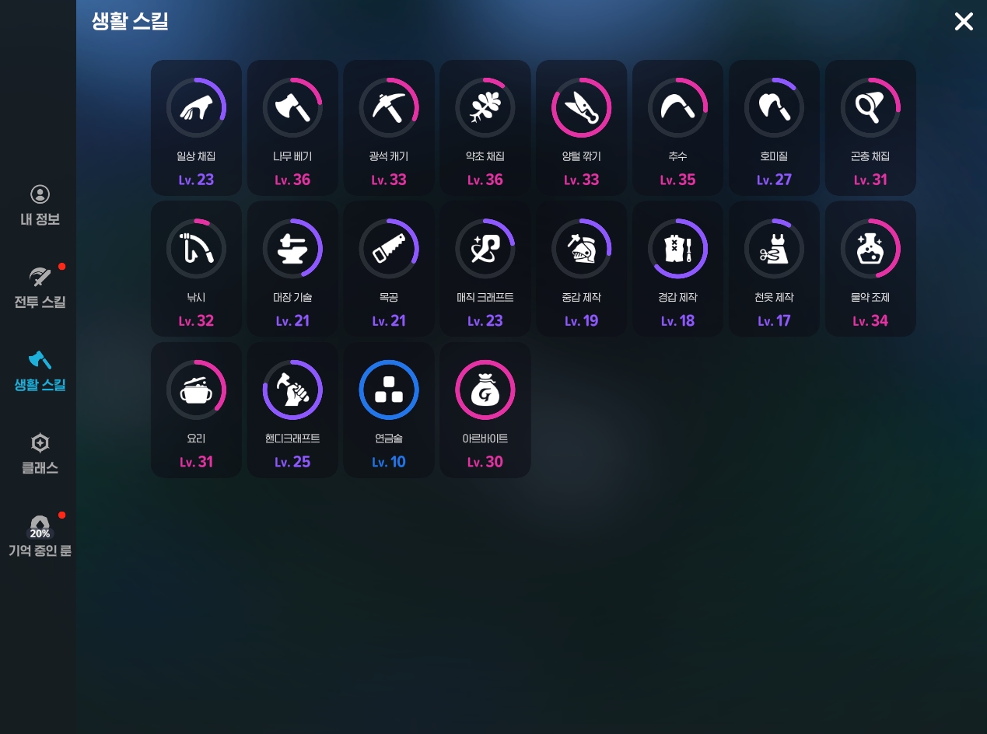Open the 광석 캐기 pickaxe skill

pyautogui.click(x=389, y=107)
